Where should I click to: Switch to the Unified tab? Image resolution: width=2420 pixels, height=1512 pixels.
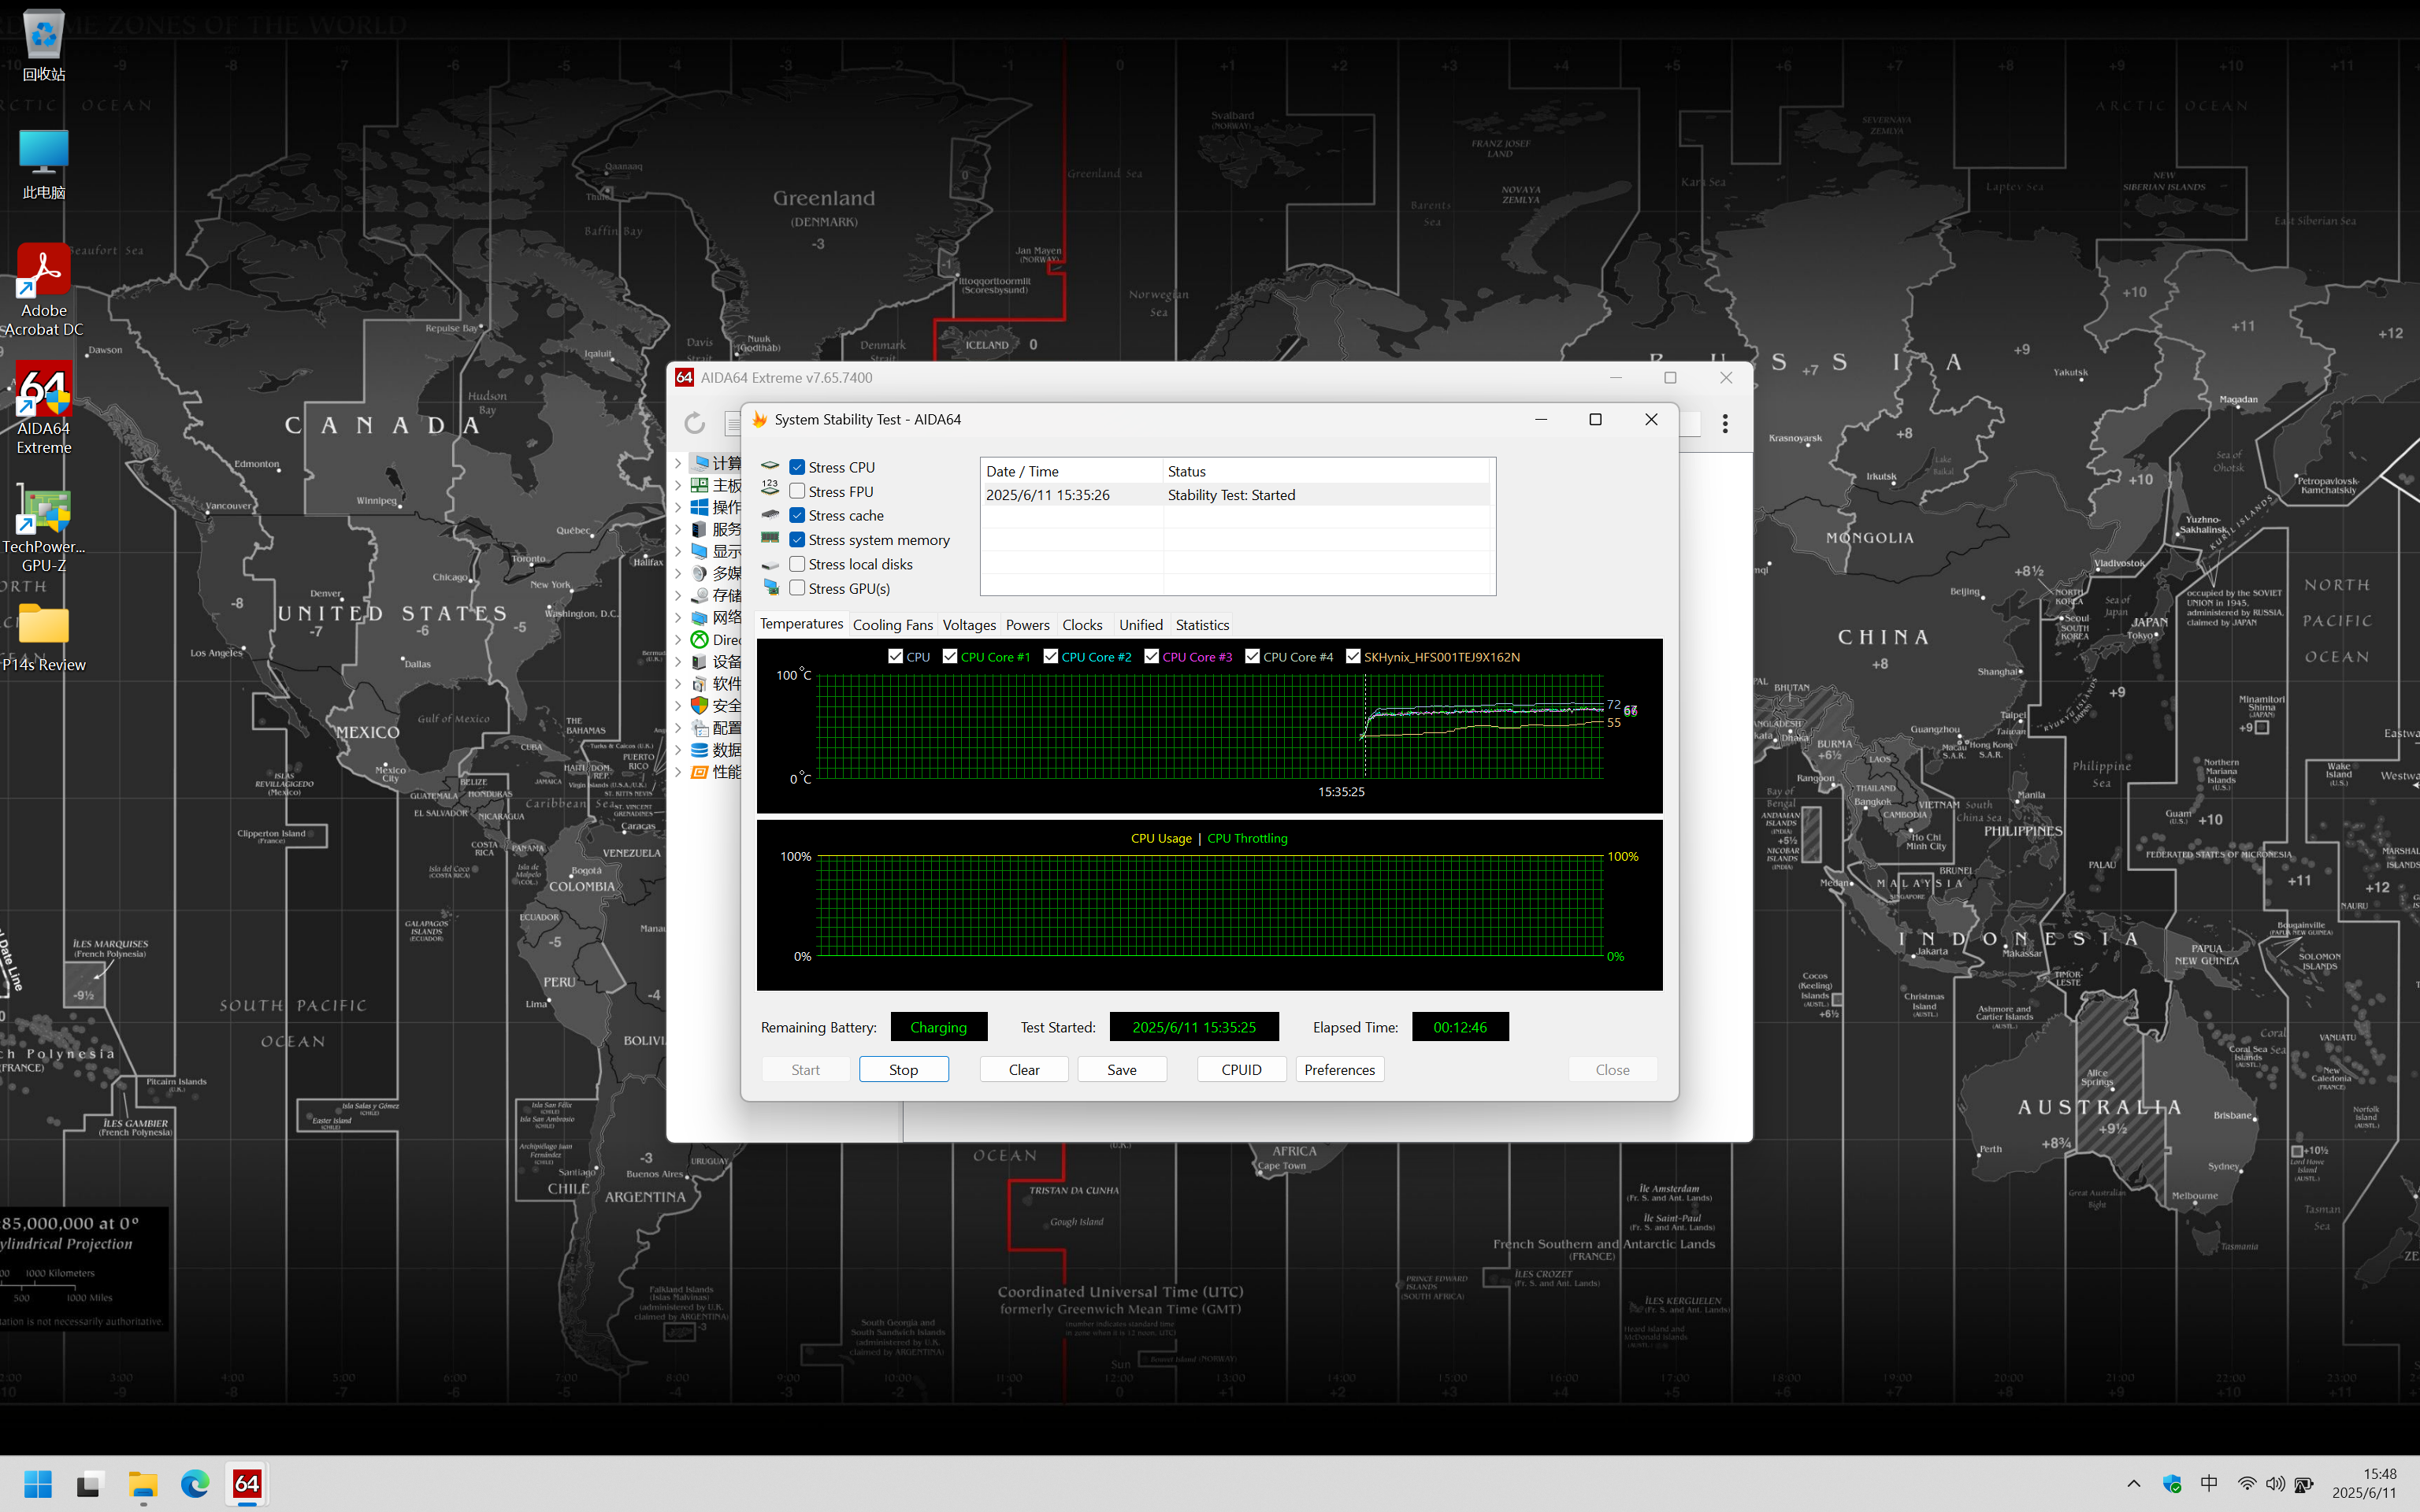tap(1140, 625)
